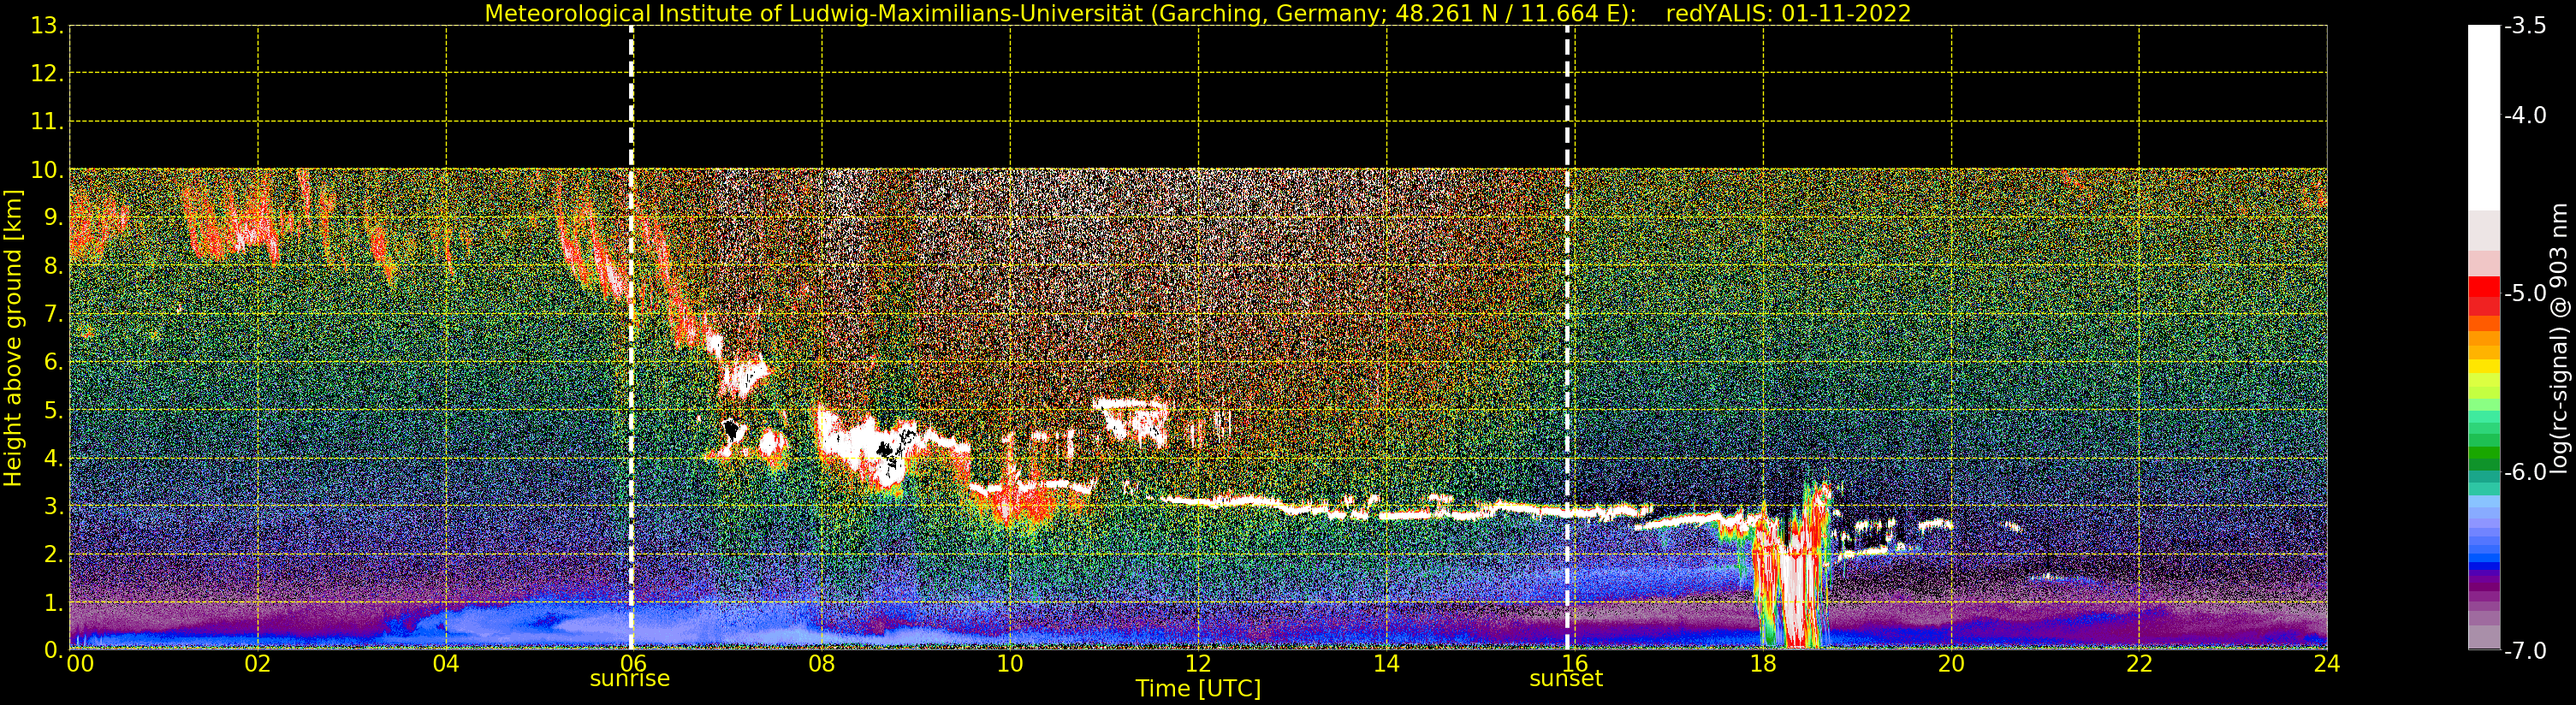The height and width of the screenshot is (705, 2576).
Task: Click the time tick label '20'
Action: [1951, 664]
